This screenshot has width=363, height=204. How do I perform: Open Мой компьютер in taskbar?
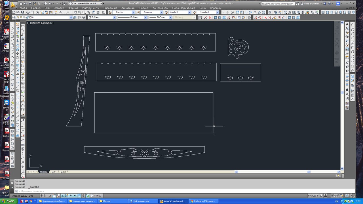pyautogui.click(x=143, y=201)
